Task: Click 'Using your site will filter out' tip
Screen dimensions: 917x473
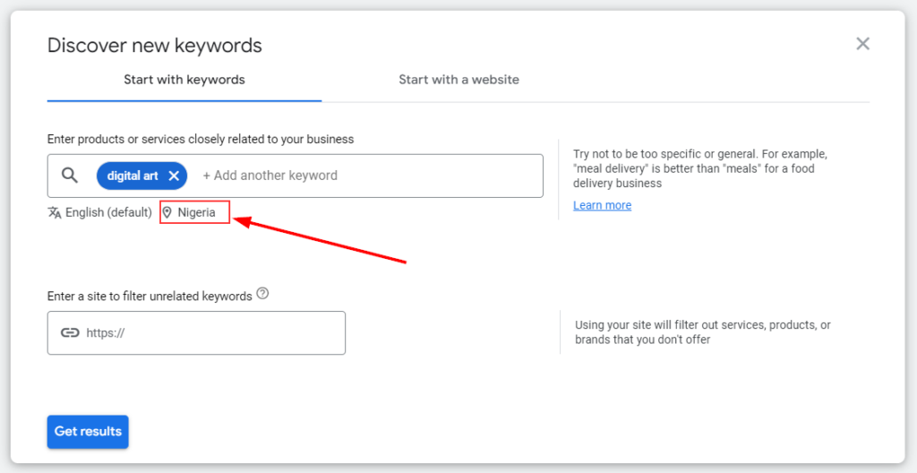Action: [x=702, y=332]
